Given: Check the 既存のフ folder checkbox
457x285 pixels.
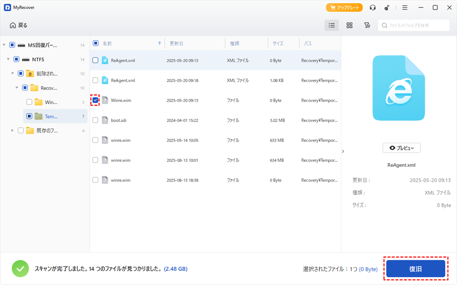Looking at the screenshot, I should click(x=21, y=130).
